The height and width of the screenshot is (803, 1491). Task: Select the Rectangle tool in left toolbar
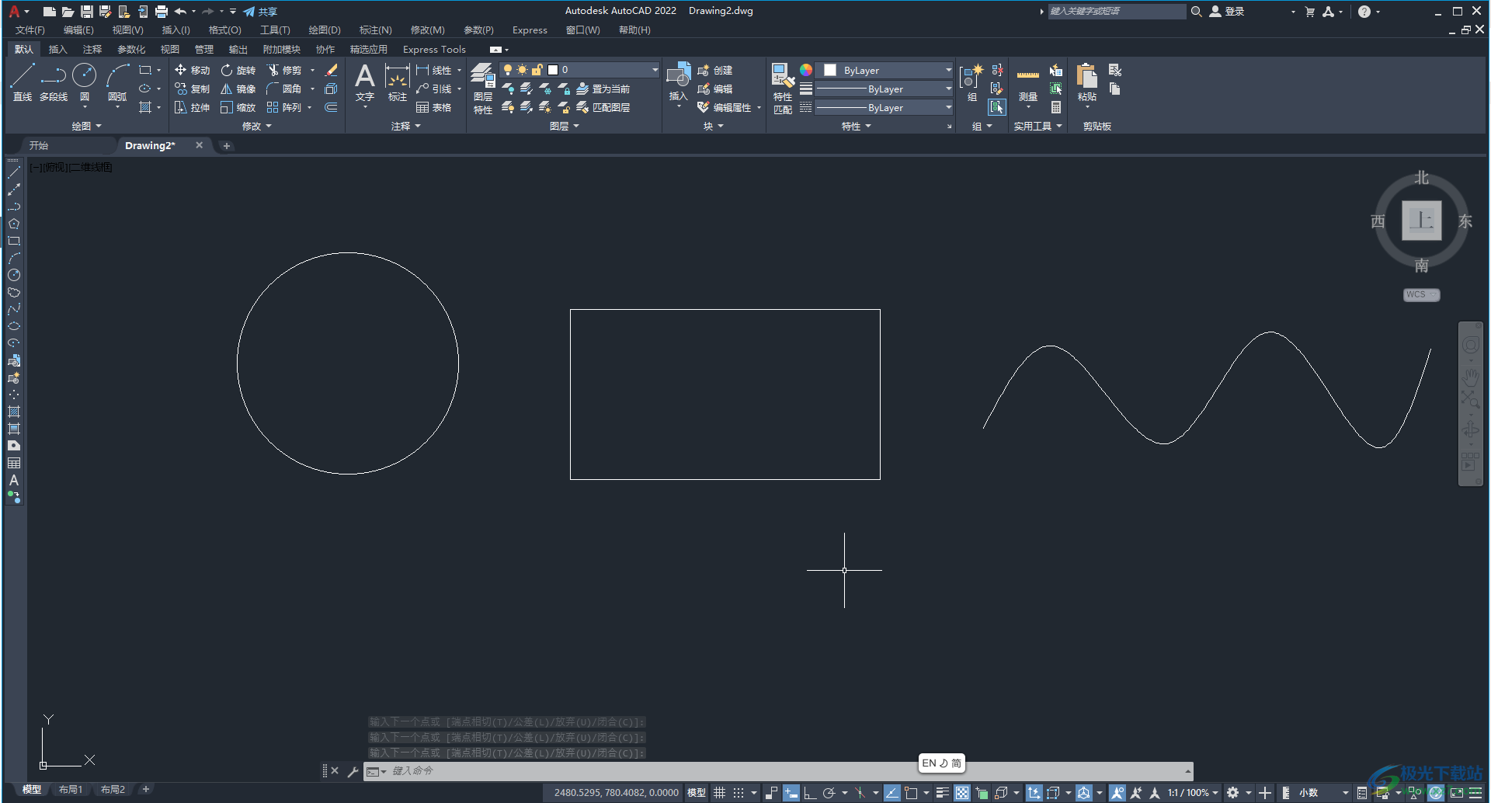click(x=14, y=241)
